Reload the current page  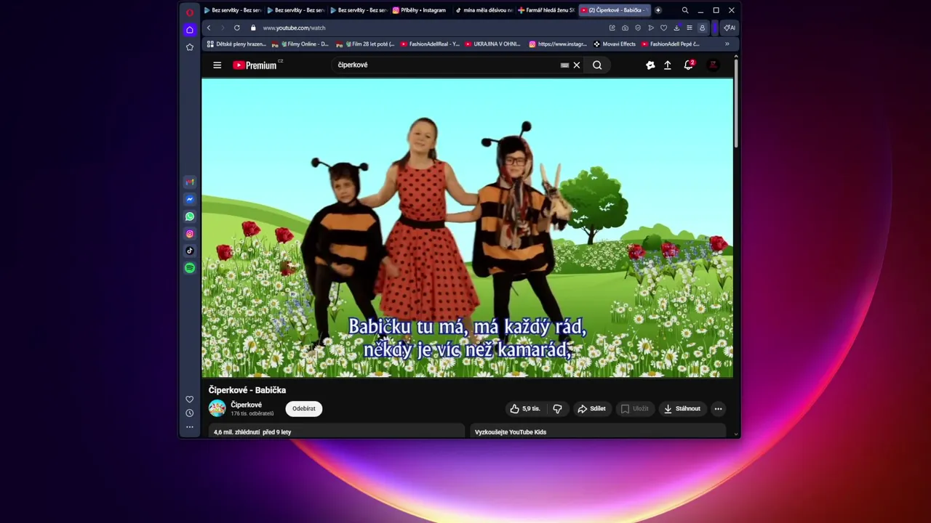pos(237,28)
